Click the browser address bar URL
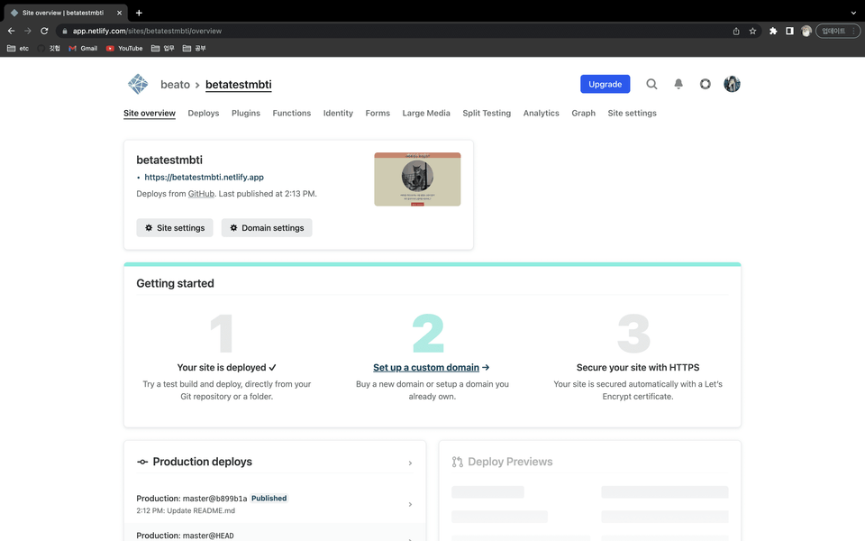 point(147,31)
